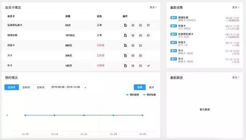
Task: Click 月卡 name in member card table
Action: tap(10, 55)
